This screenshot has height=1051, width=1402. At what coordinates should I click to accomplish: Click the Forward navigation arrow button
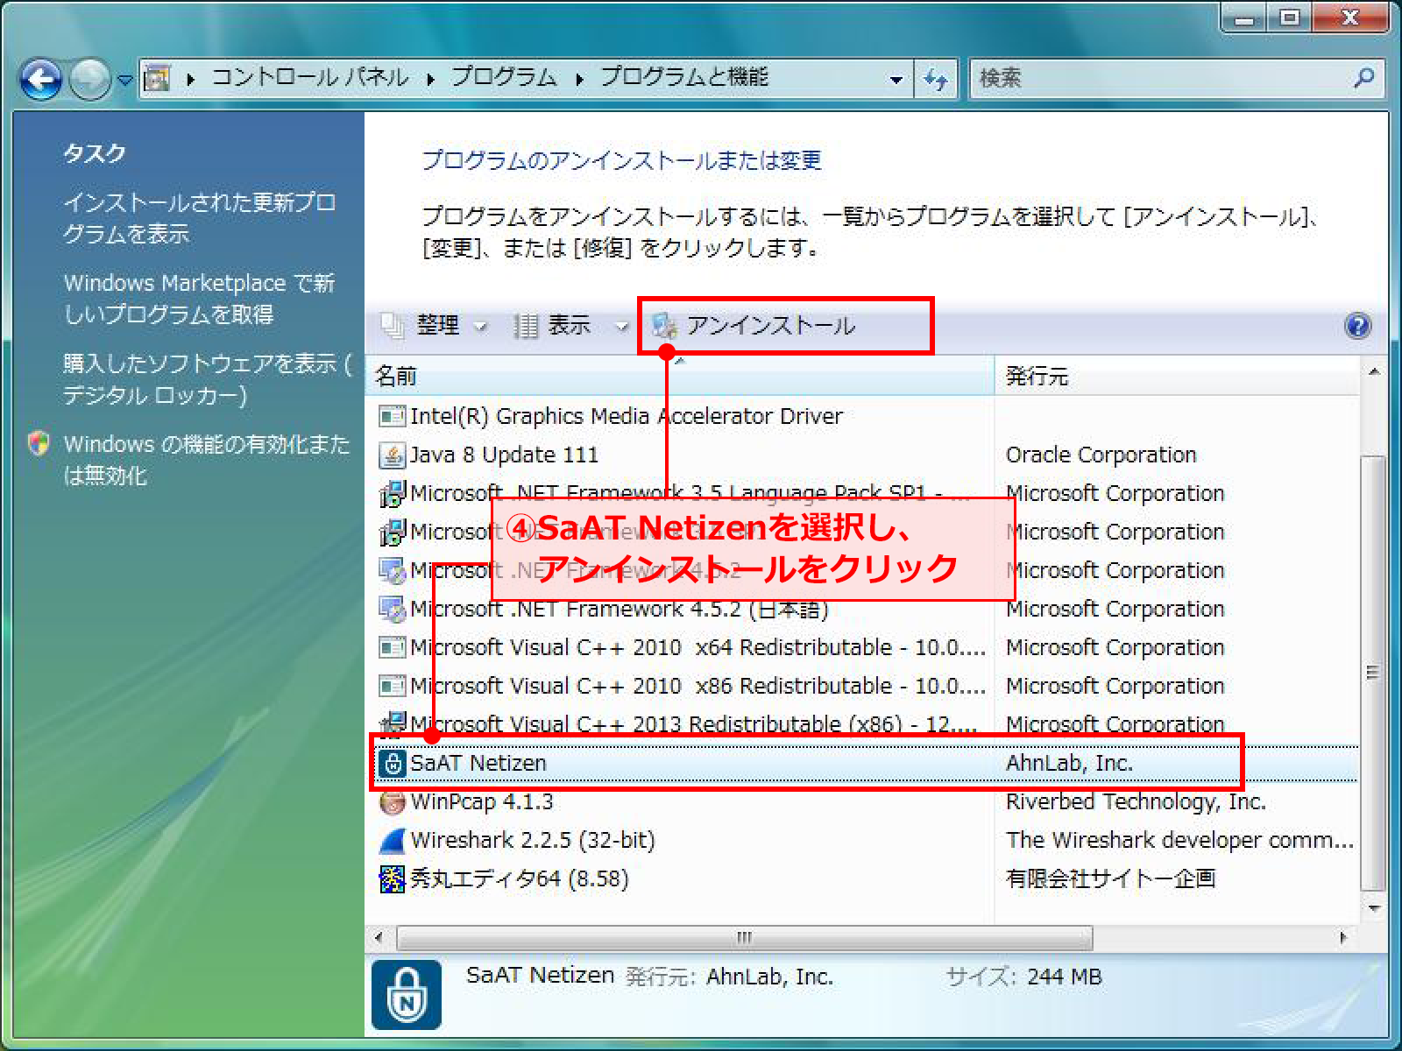89,80
